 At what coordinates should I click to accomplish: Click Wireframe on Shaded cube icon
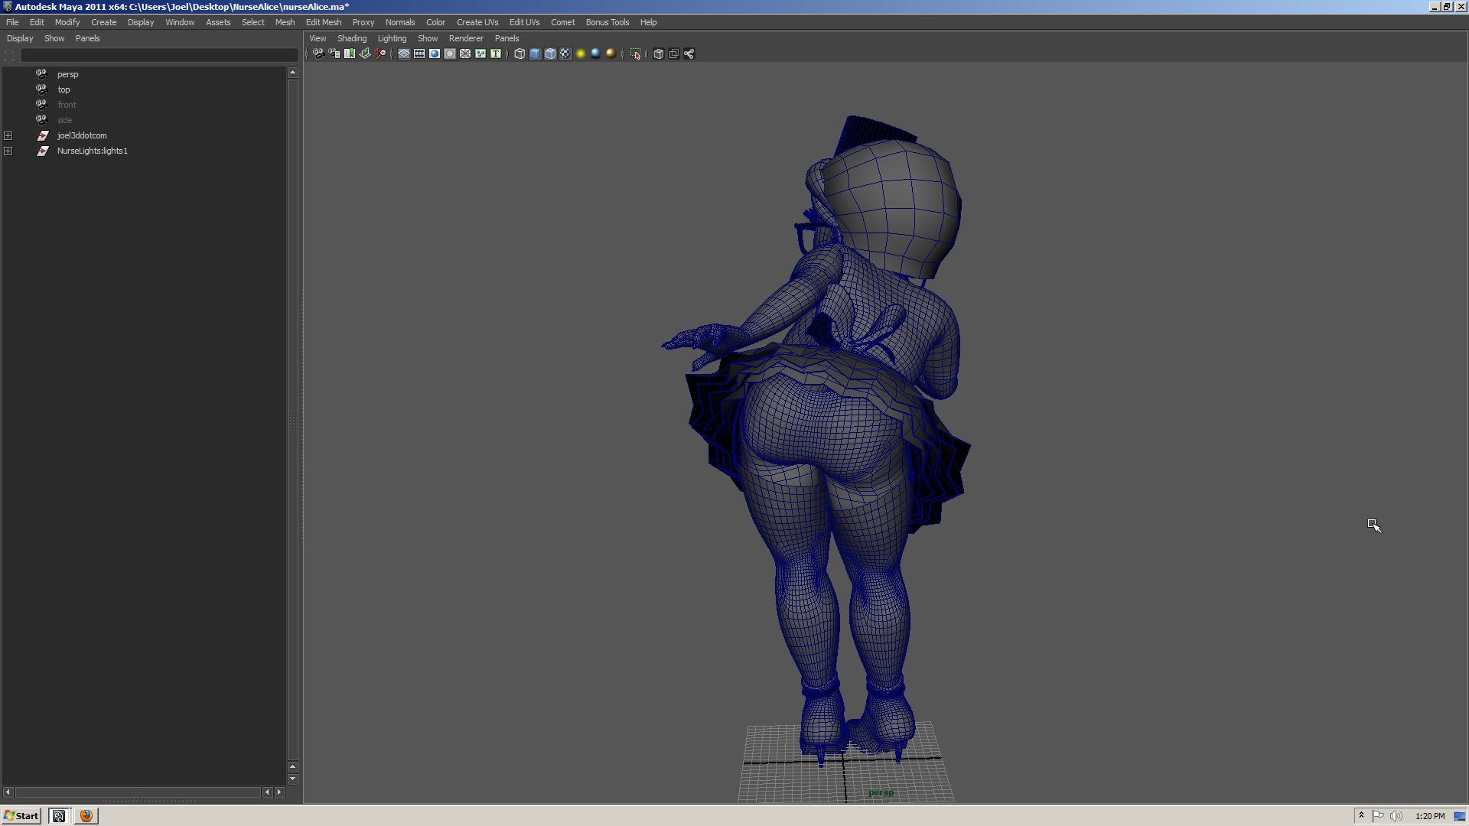tap(550, 54)
